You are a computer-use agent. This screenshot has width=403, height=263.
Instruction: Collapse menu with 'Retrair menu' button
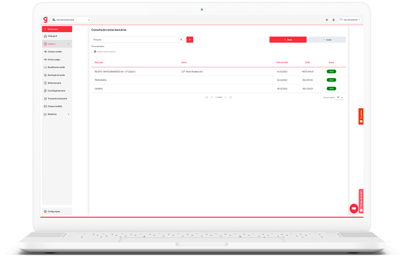pyautogui.click(x=57, y=29)
